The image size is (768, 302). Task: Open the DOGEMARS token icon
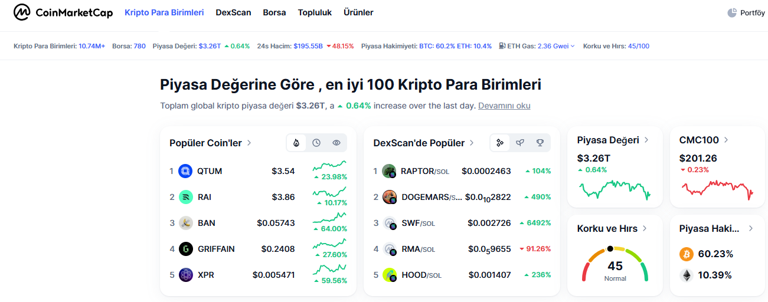pos(389,197)
